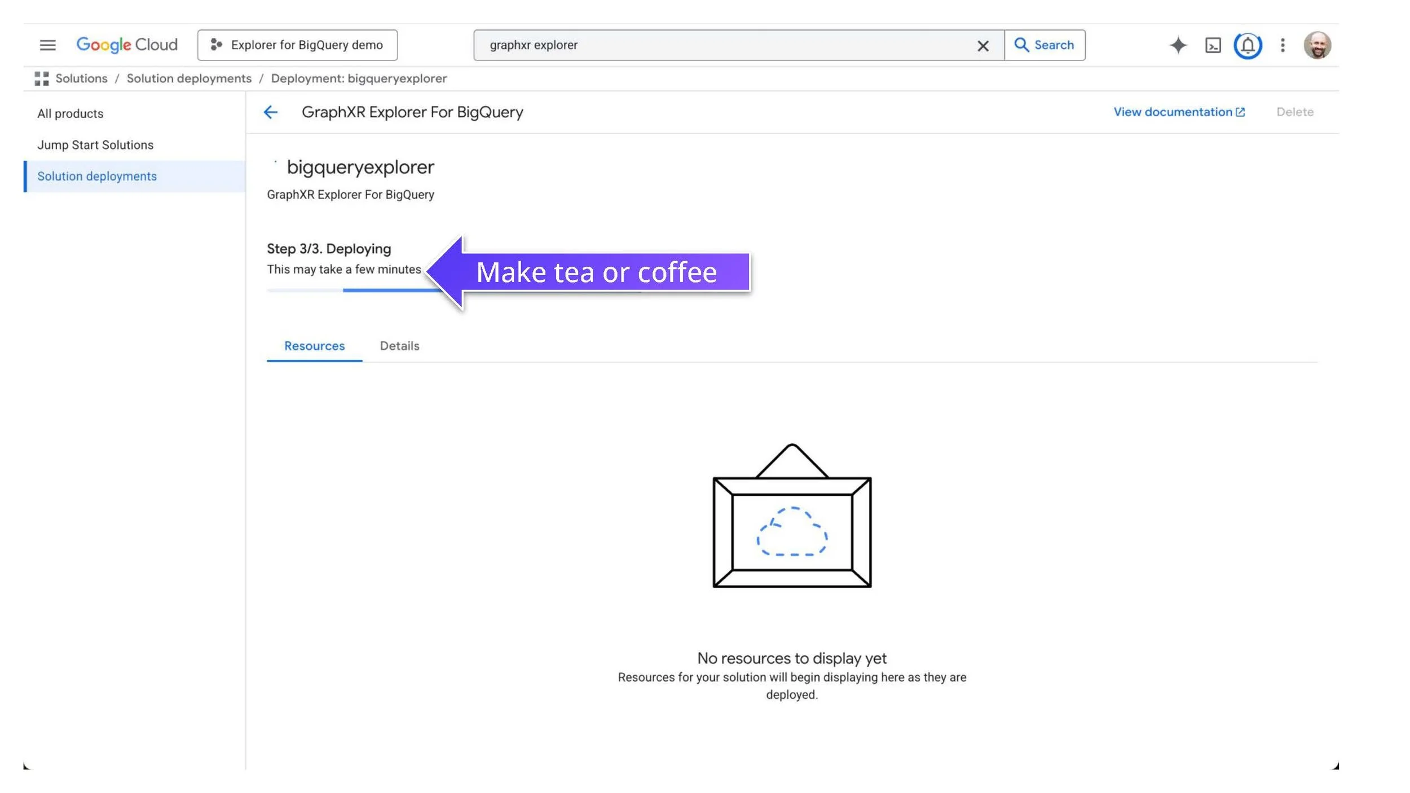Viewport: 1410px width, 793px height.
Task: Click inside the graphxr explorer search field
Action: [x=722, y=45]
